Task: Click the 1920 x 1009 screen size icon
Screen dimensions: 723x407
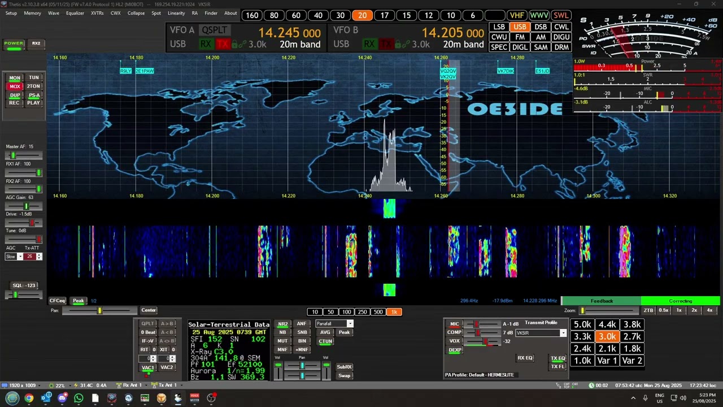Action: (x=5, y=385)
